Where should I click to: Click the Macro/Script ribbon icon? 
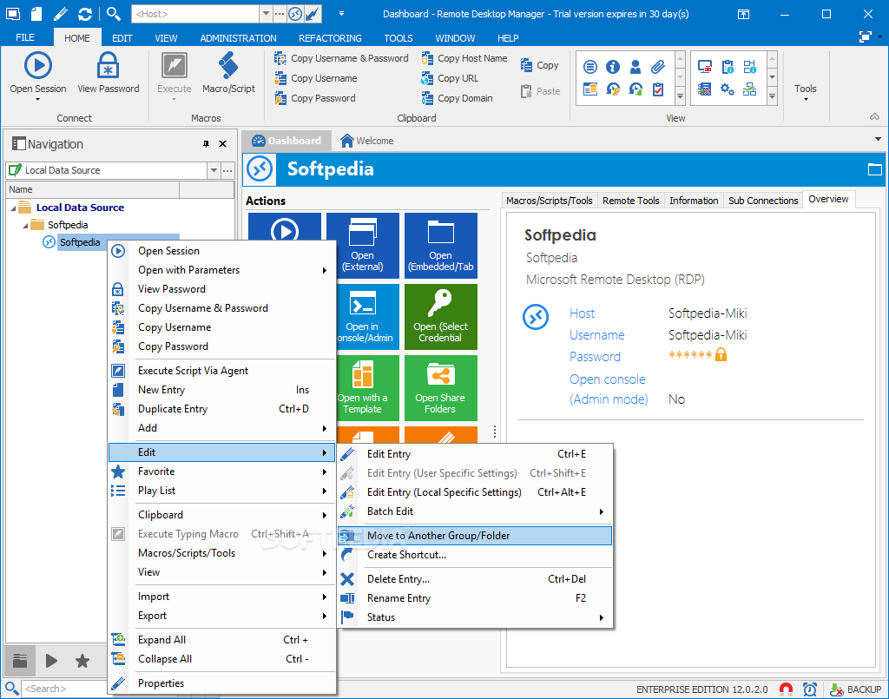click(228, 66)
